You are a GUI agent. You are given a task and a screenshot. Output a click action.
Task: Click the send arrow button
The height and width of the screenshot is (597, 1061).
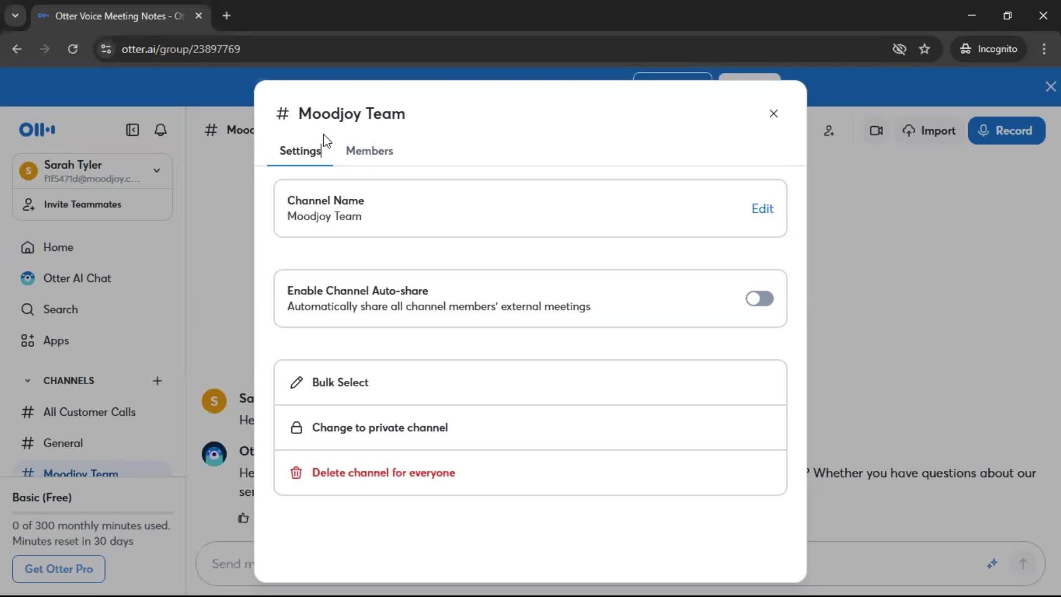point(1023,564)
